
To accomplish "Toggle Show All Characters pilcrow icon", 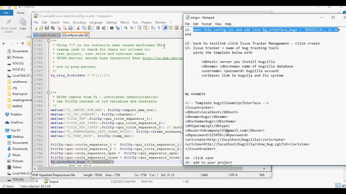I will (x=159, y=28).
